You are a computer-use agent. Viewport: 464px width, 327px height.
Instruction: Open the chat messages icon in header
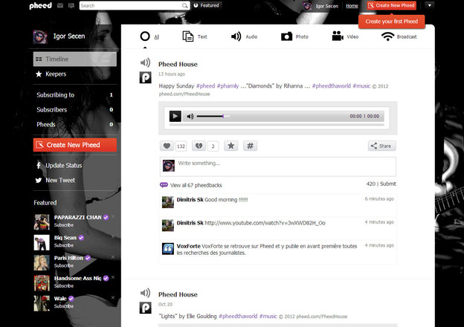tap(71, 6)
